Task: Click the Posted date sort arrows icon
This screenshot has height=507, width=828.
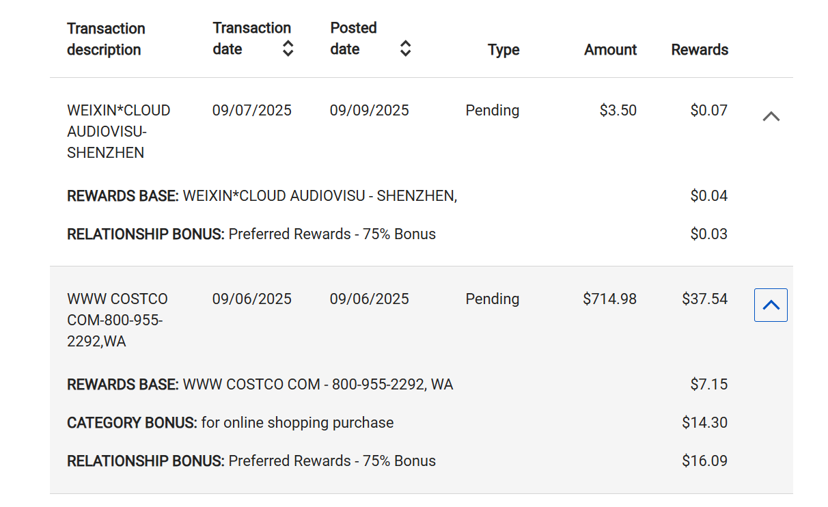Action: (x=406, y=49)
